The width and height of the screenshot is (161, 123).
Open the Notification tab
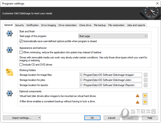pyautogui.click(x=32, y=25)
